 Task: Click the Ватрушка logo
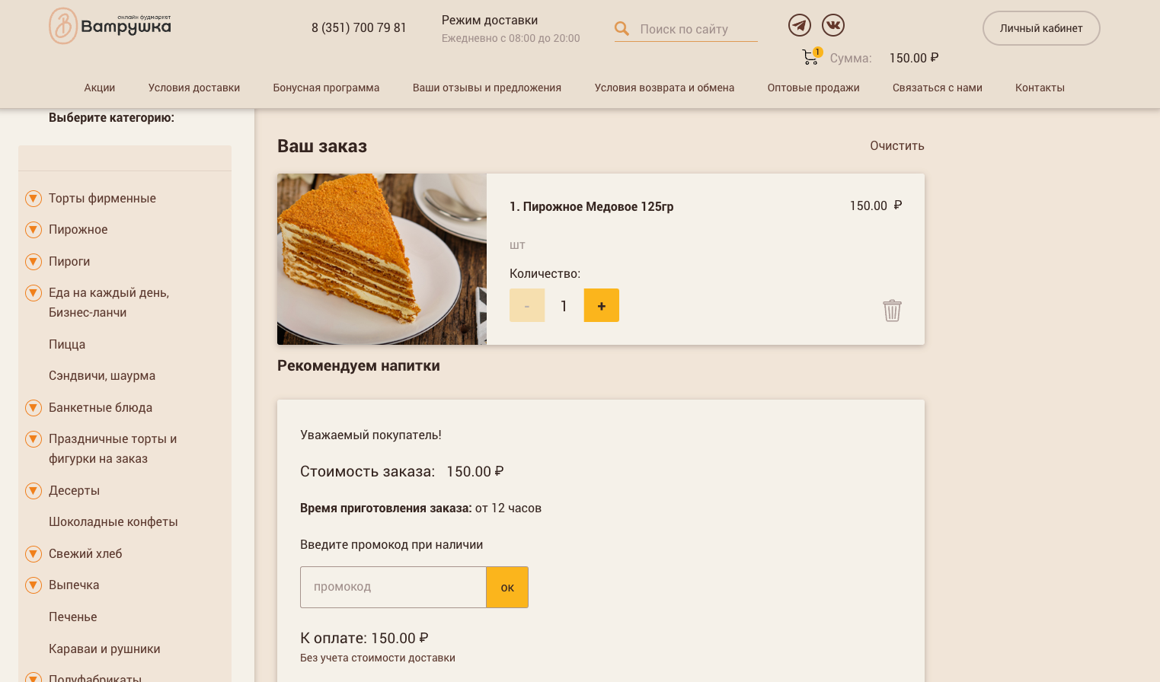click(x=110, y=26)
